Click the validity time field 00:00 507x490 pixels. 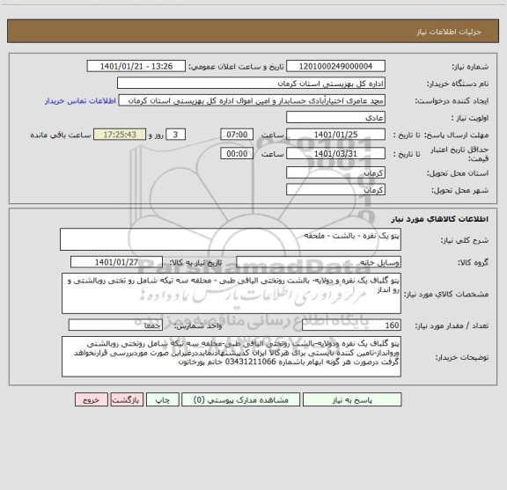click(237, 154)
